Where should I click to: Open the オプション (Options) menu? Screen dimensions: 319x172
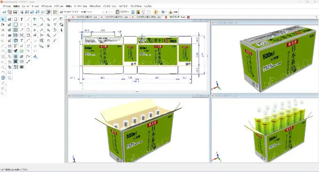point(46,6)
